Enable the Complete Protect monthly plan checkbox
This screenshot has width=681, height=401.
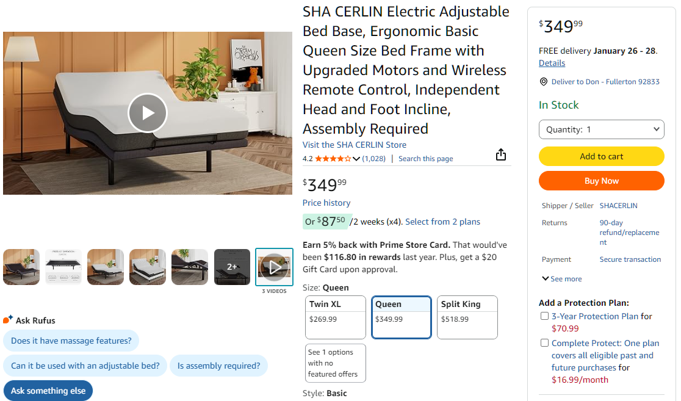coord(544,343)
